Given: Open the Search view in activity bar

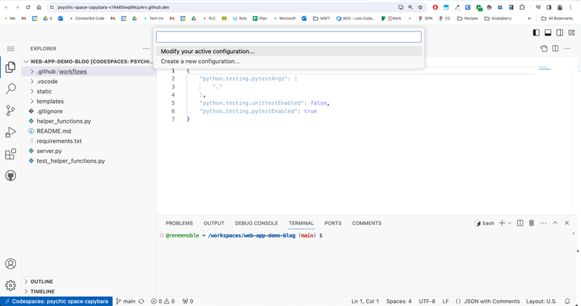Looking at the screenshot, I should pyautogui.click(x=10, y=89).
